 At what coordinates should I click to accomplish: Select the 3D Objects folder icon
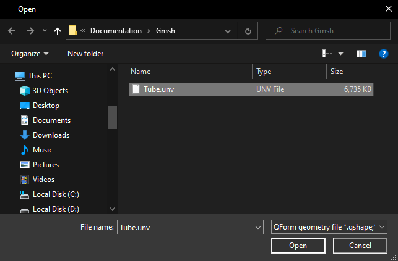(x=25, y=91)
